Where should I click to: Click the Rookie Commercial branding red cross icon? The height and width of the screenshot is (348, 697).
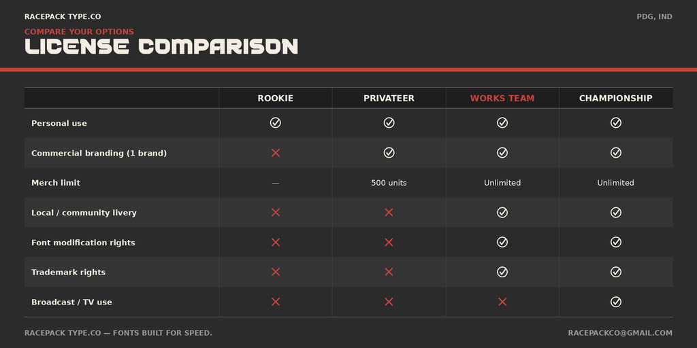[x=276, y=153]
